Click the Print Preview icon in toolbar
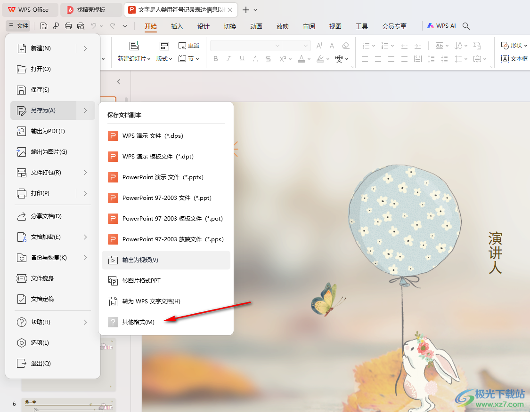 coord(81,26)
